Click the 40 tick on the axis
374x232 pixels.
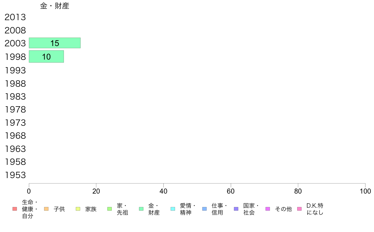coord(163,191)
